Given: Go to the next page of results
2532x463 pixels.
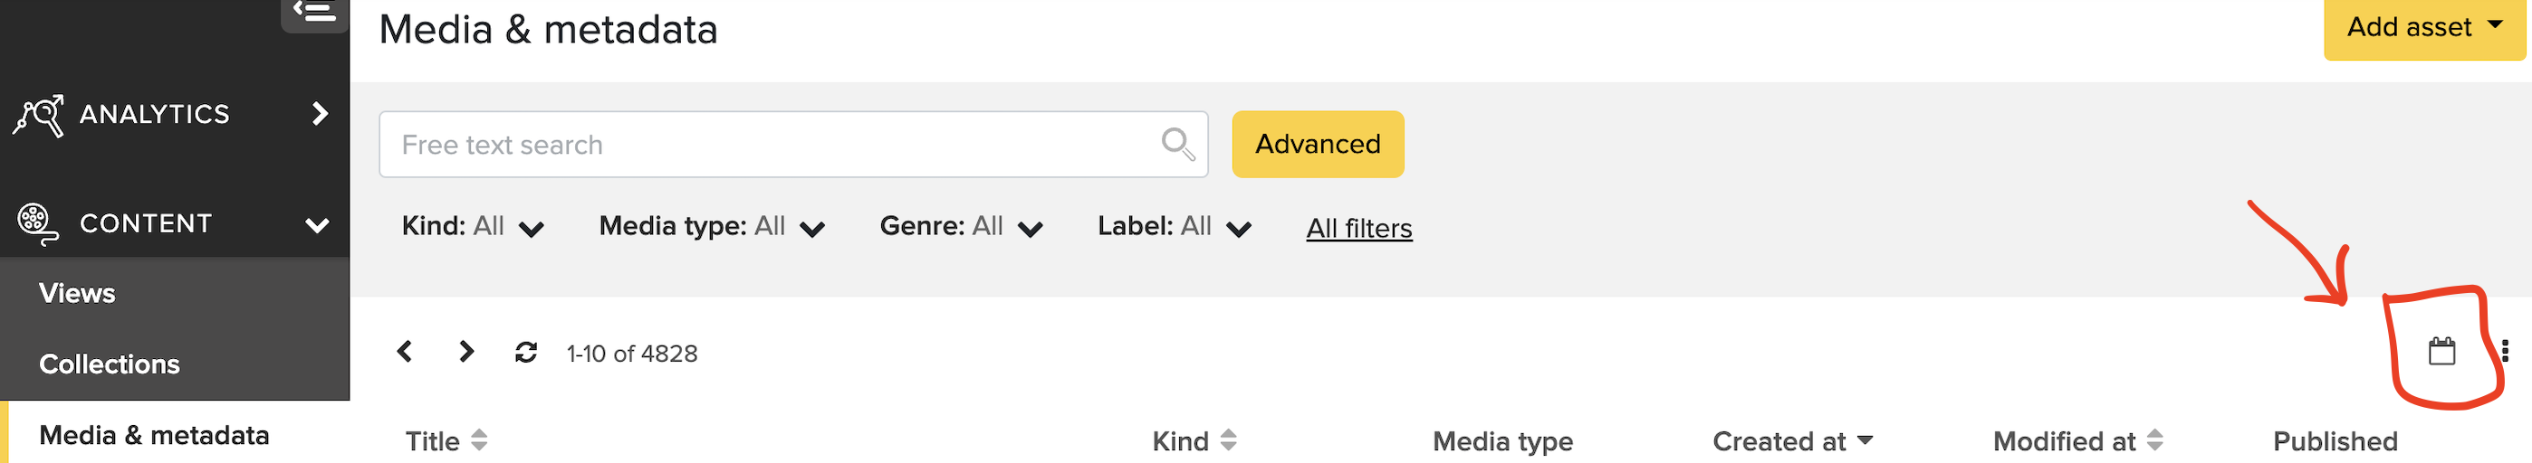Looking at the screenshot, I should (x=465, y=352).
